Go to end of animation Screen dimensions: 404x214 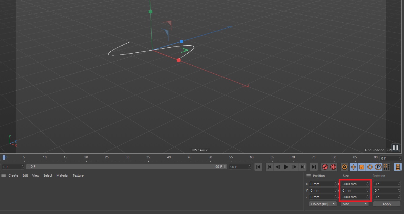(x=314, y=167)
